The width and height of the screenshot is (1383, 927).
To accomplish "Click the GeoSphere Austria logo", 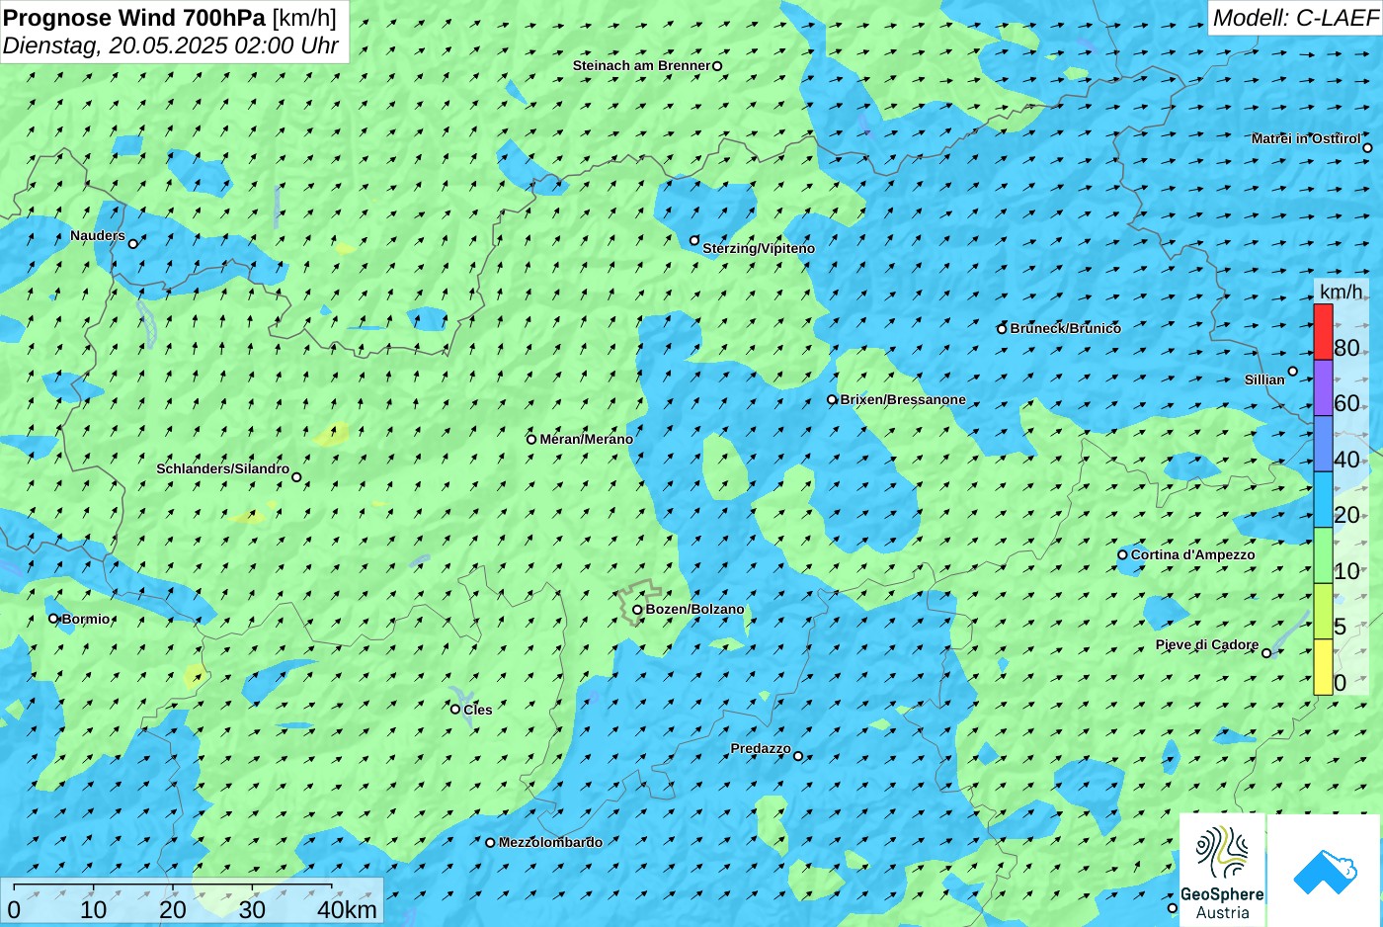I will click(1222, 870).
